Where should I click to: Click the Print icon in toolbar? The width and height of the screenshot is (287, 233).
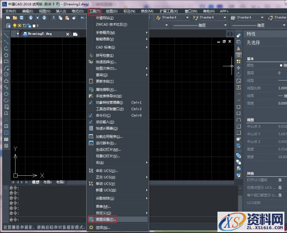click(31, 18)
